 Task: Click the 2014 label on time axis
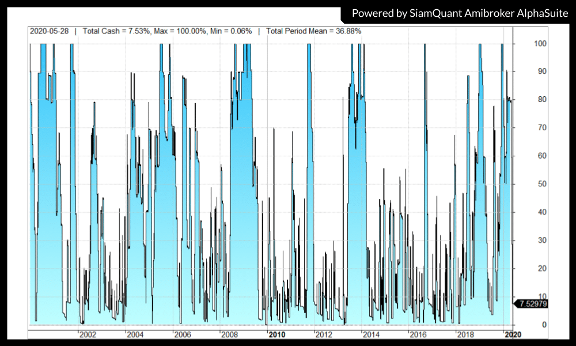tap(371, 334)
